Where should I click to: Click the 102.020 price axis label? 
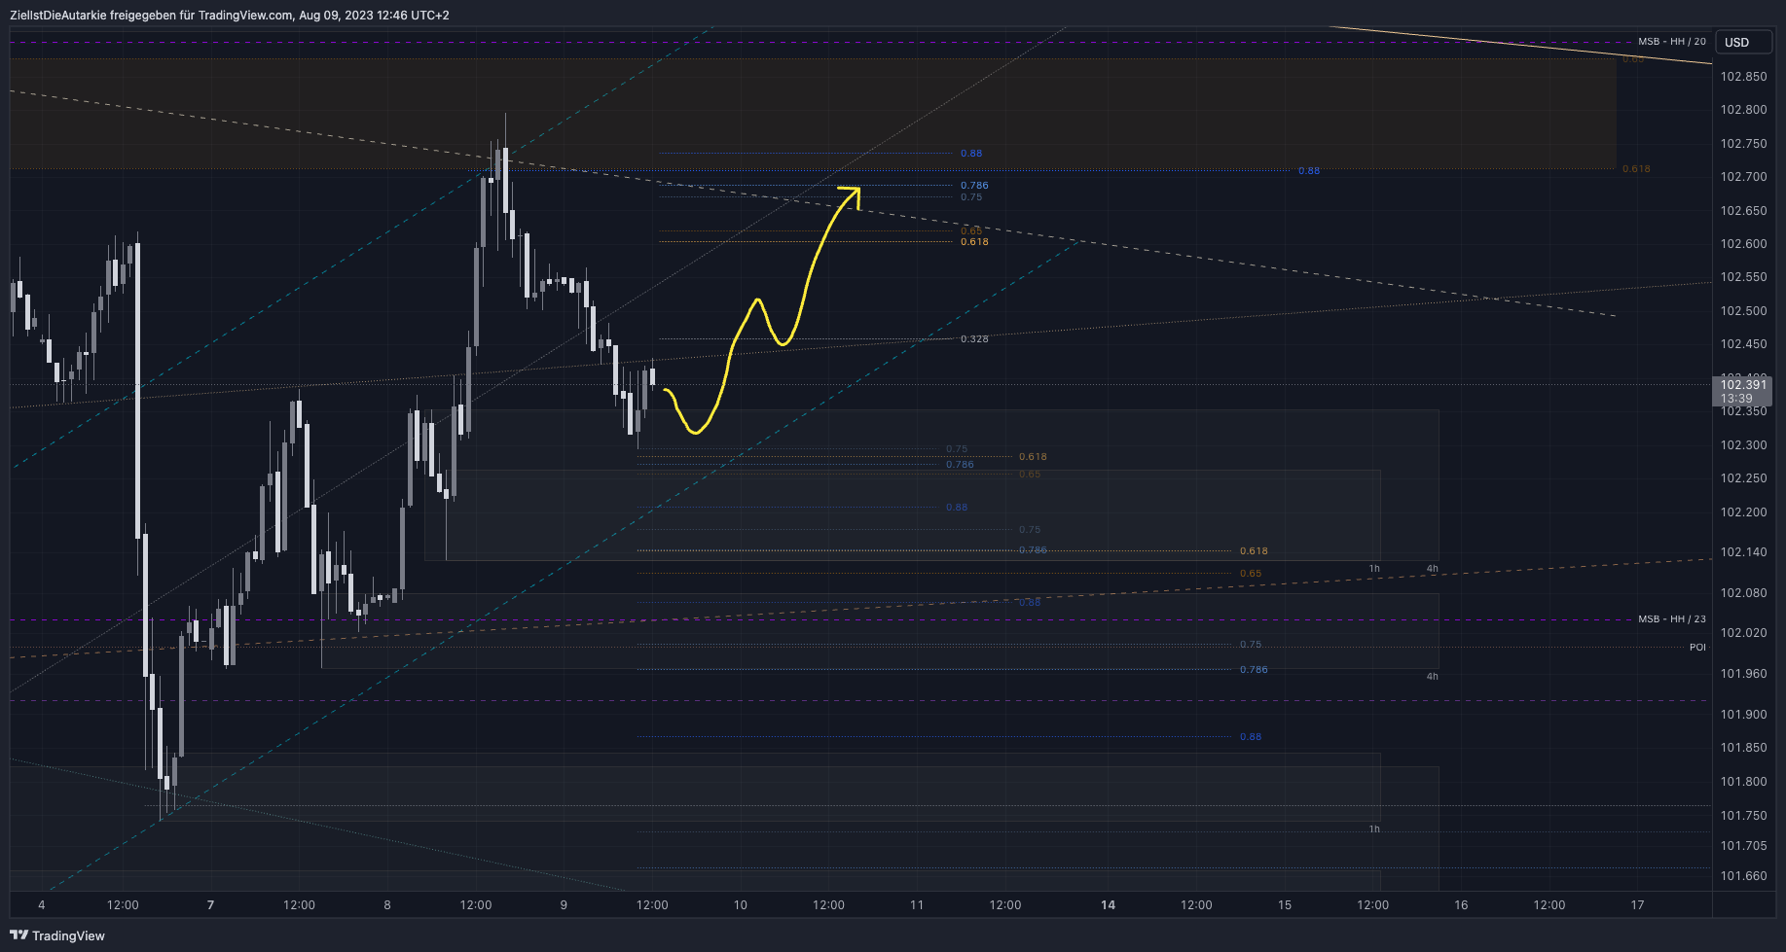pyautogui.click(x=1743, y=633)
